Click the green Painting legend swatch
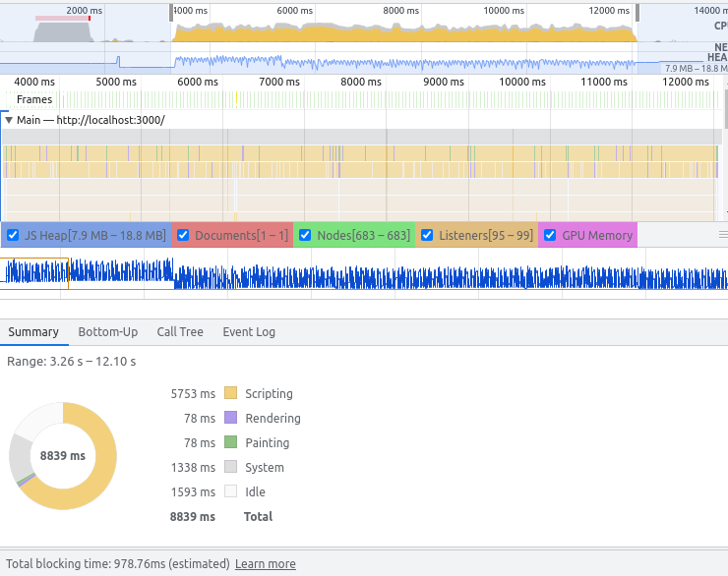The image size is (728, 576). pyautogui.click(x=231, y=443)
